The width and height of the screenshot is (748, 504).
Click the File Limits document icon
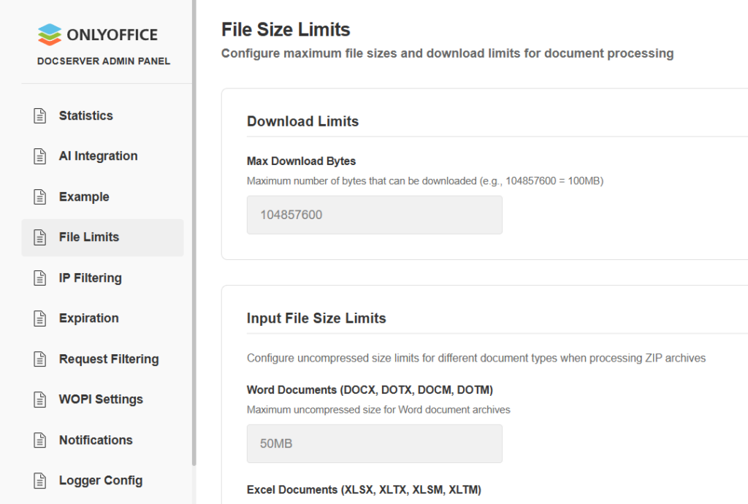40,237
